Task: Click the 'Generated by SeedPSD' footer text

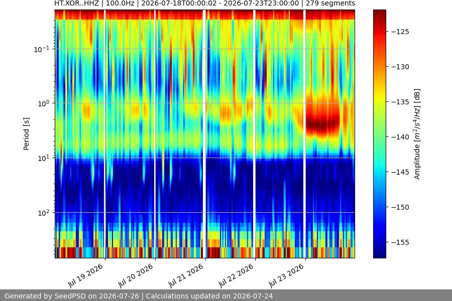Action: [x=139, y=296]
